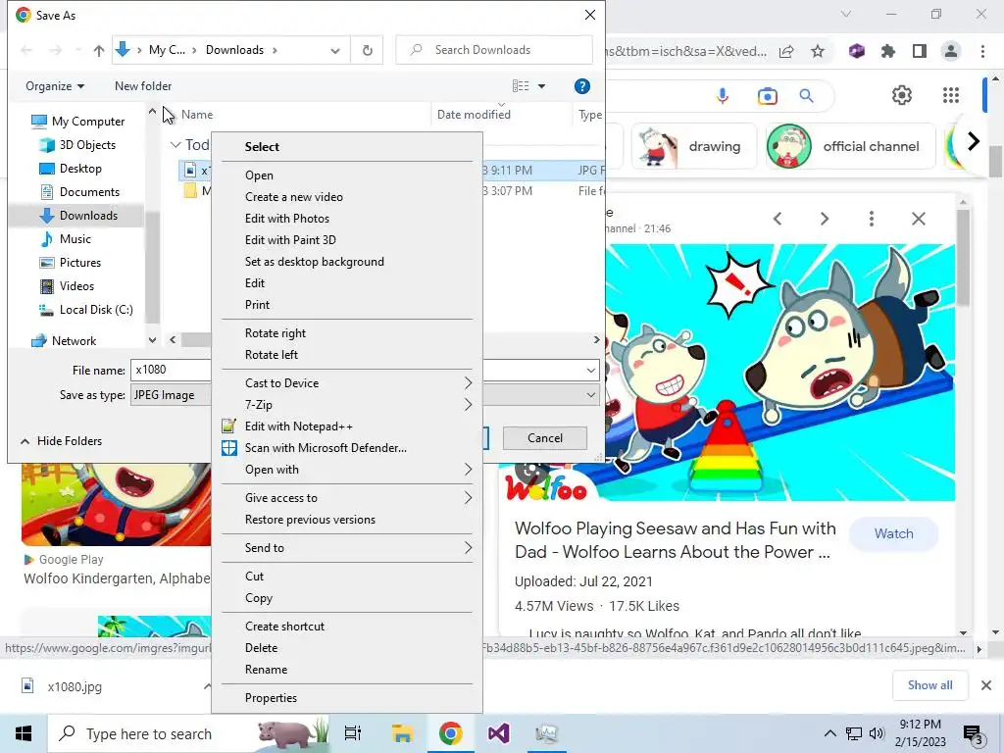Click the Up one level arrow in Save As
This screenshot has height=753, width=1004.
[x=99, y=50]
